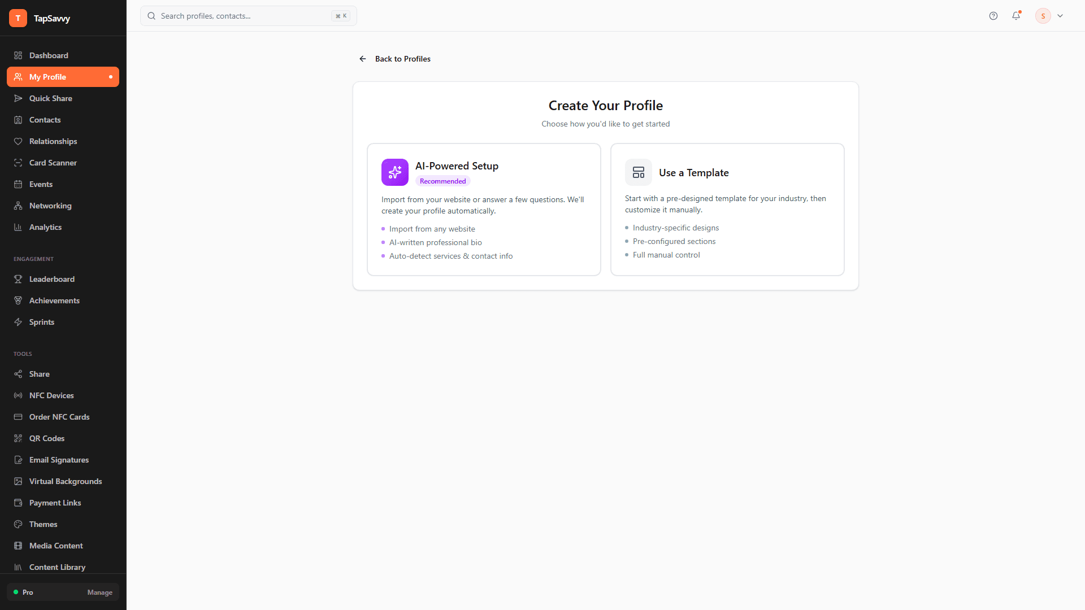Open the Analytics section

point(45,227)
